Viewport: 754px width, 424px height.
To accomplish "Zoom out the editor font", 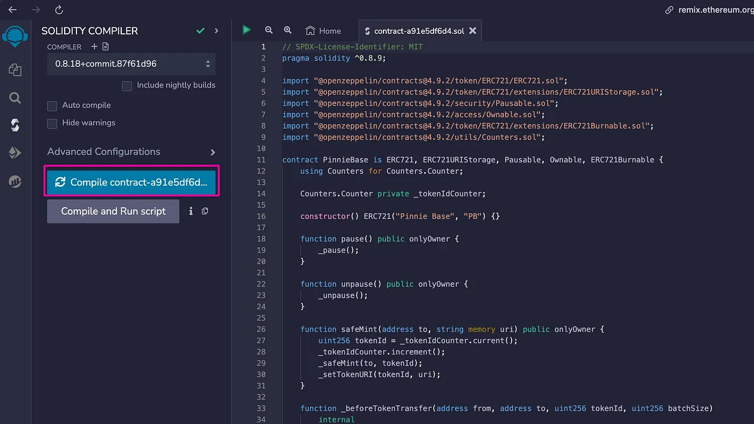I will [x=269, y=31].
